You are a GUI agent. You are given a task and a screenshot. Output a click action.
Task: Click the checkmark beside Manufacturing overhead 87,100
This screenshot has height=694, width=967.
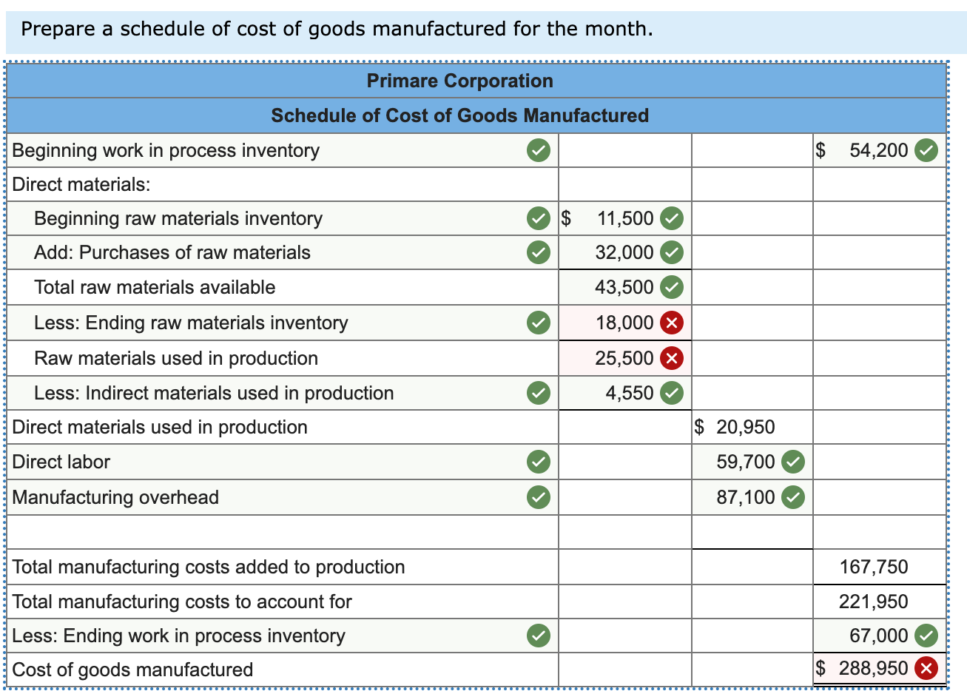(x=794, y=497)
